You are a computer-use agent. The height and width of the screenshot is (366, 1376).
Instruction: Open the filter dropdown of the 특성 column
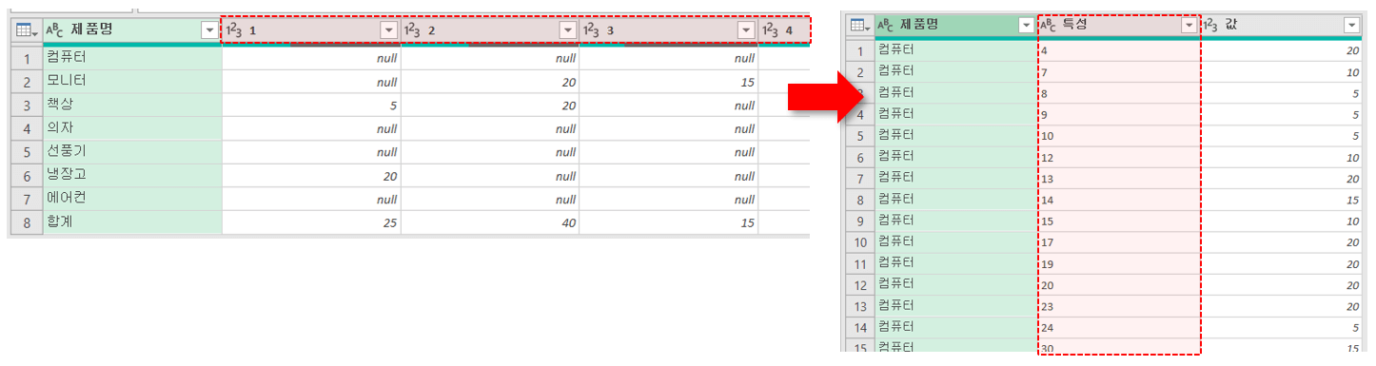1189,26
